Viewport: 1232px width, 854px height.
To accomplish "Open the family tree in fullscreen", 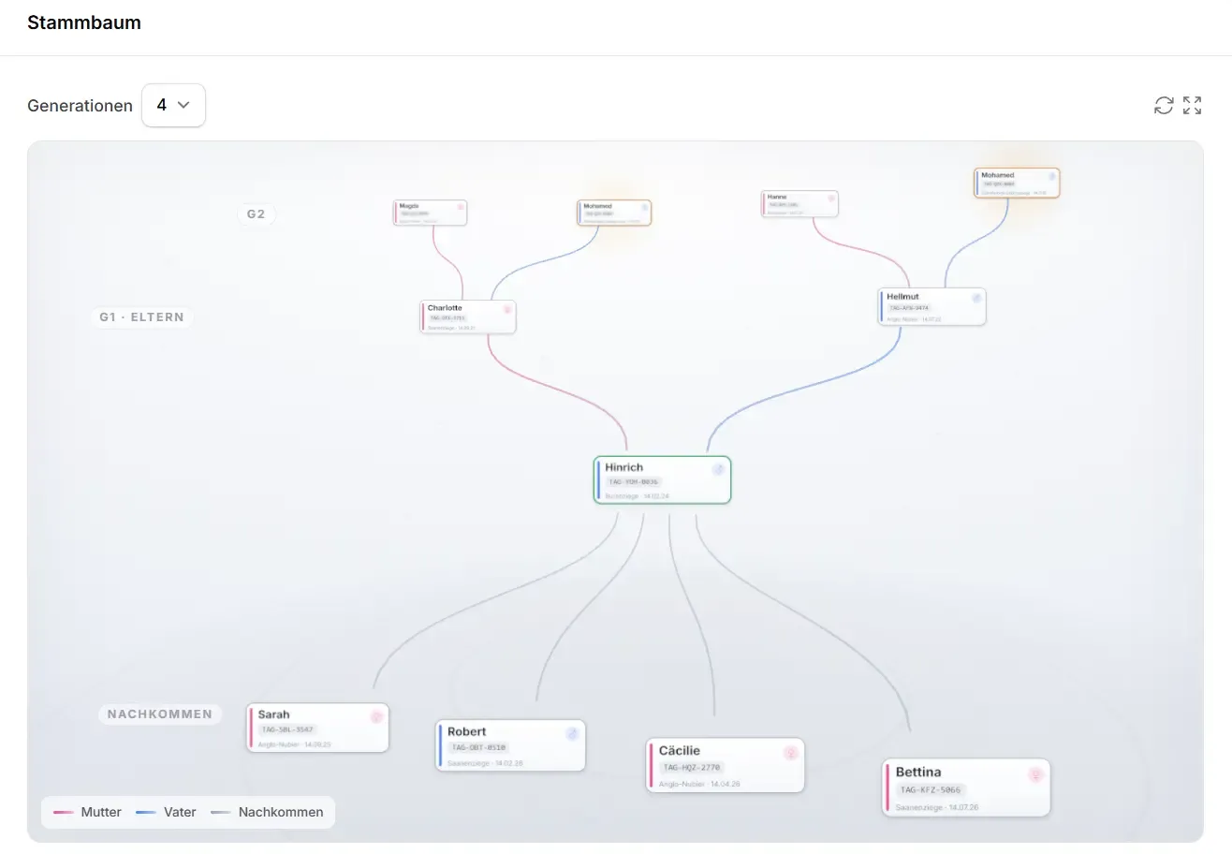I will [1192, 105].
